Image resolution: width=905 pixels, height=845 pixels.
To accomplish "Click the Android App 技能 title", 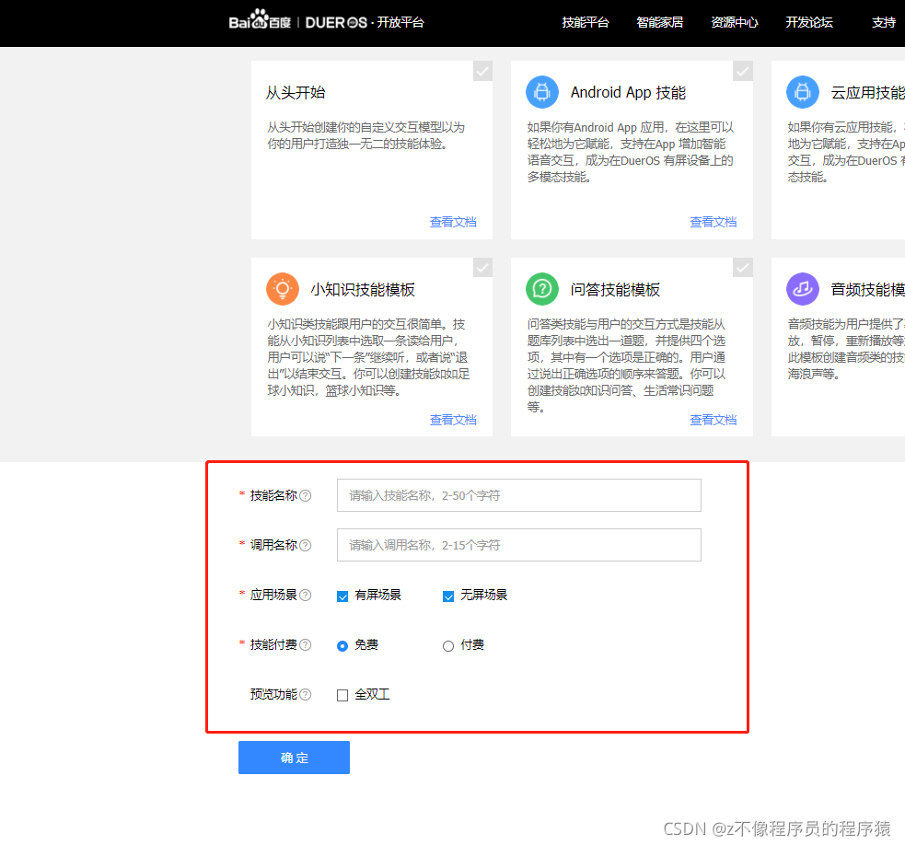I will 628,92.
